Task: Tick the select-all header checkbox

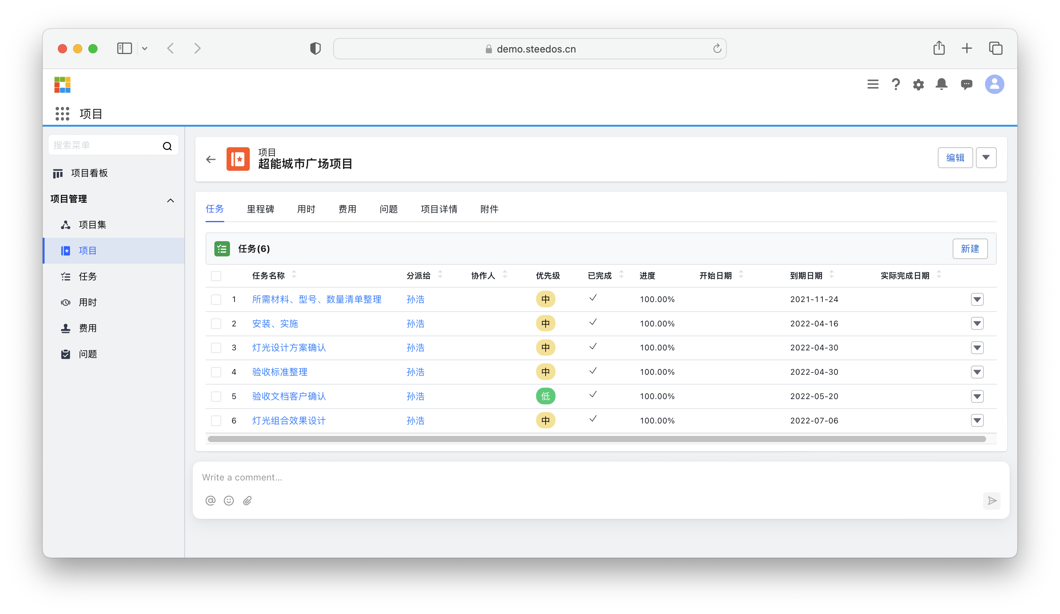Action: point(216,276)
